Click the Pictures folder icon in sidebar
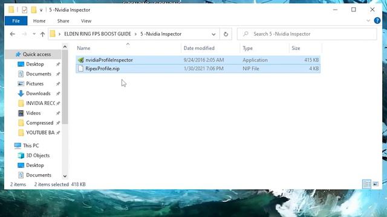 [21, 84]
